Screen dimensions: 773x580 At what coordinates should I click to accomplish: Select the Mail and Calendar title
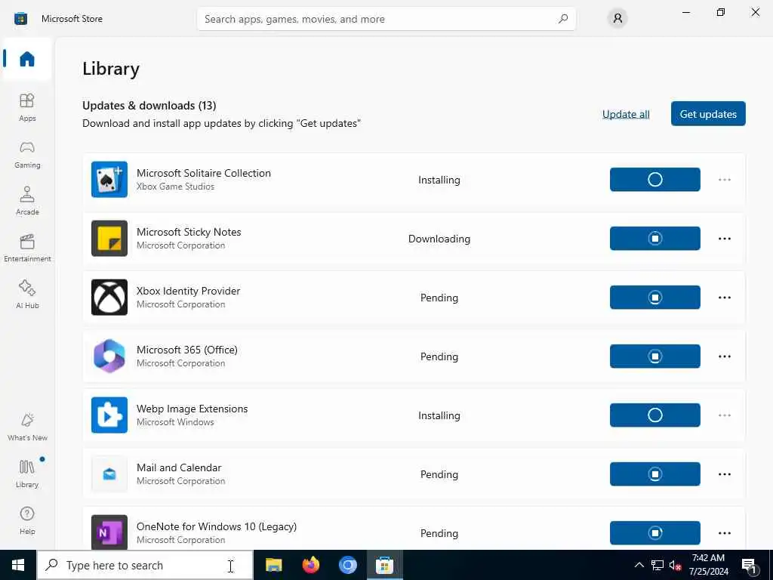coord(179,467)
